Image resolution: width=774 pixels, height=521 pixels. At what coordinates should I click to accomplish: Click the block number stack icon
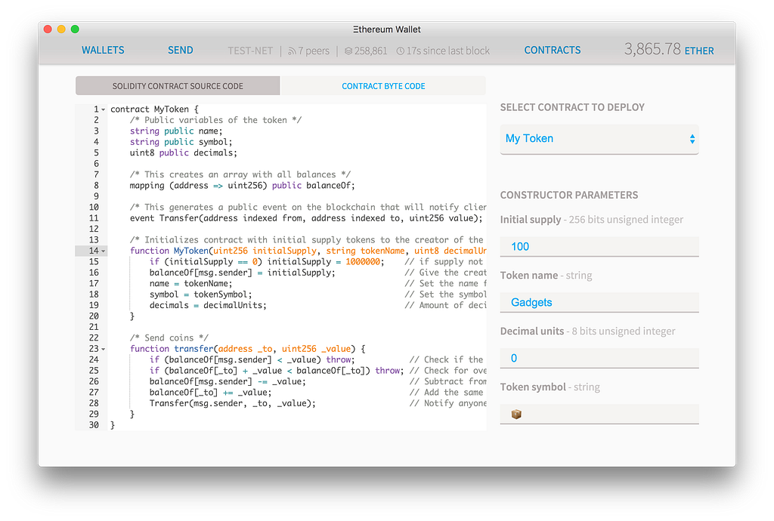pyautogui.click(x=348, y=51)
